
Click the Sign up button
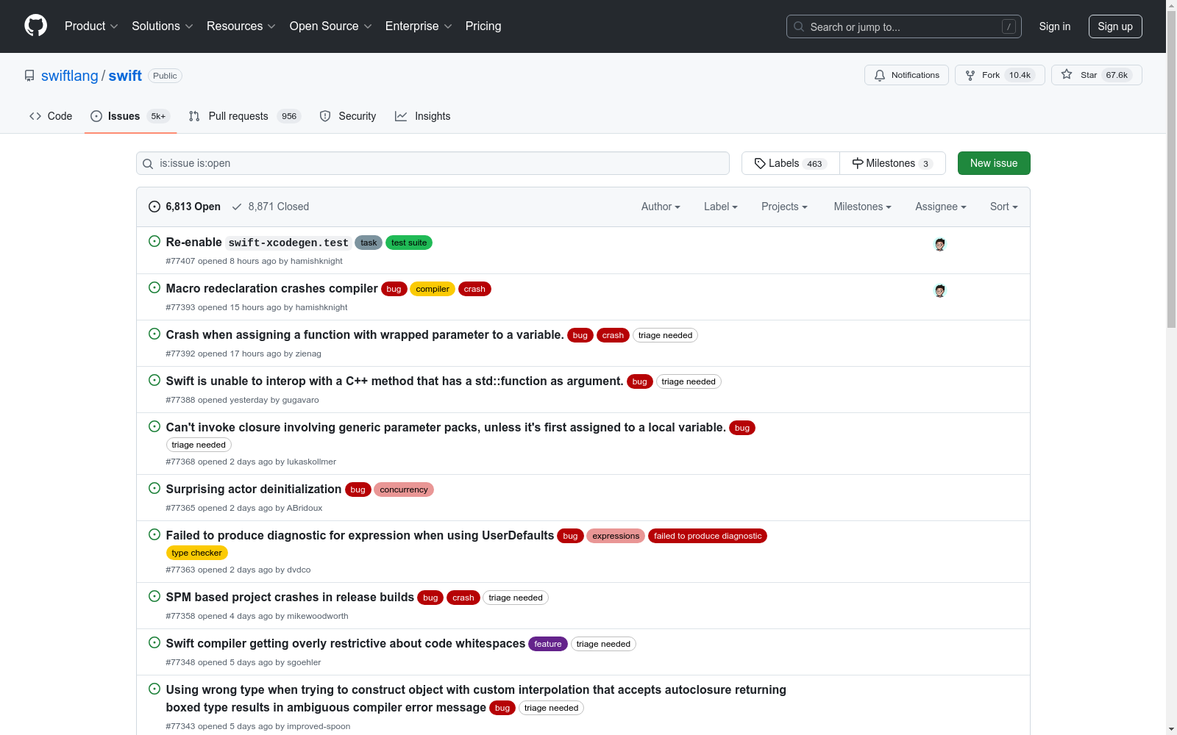[1115, 26]
